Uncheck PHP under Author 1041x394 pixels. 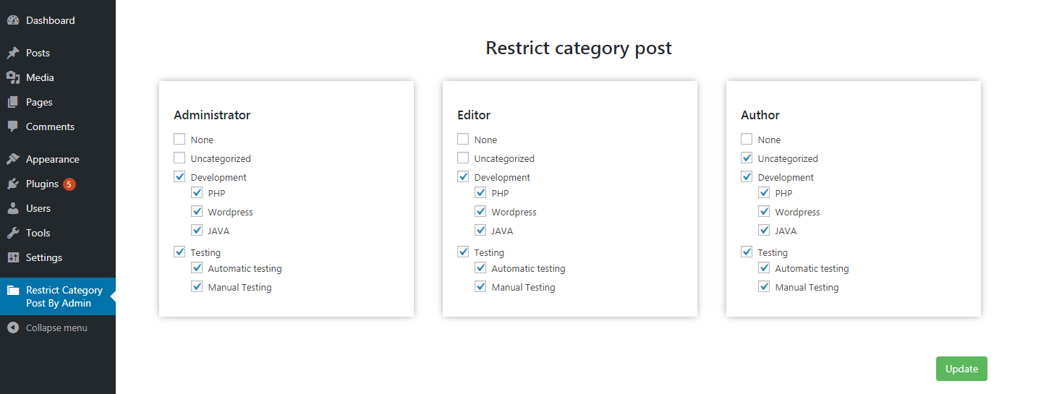tap(764, 192)
